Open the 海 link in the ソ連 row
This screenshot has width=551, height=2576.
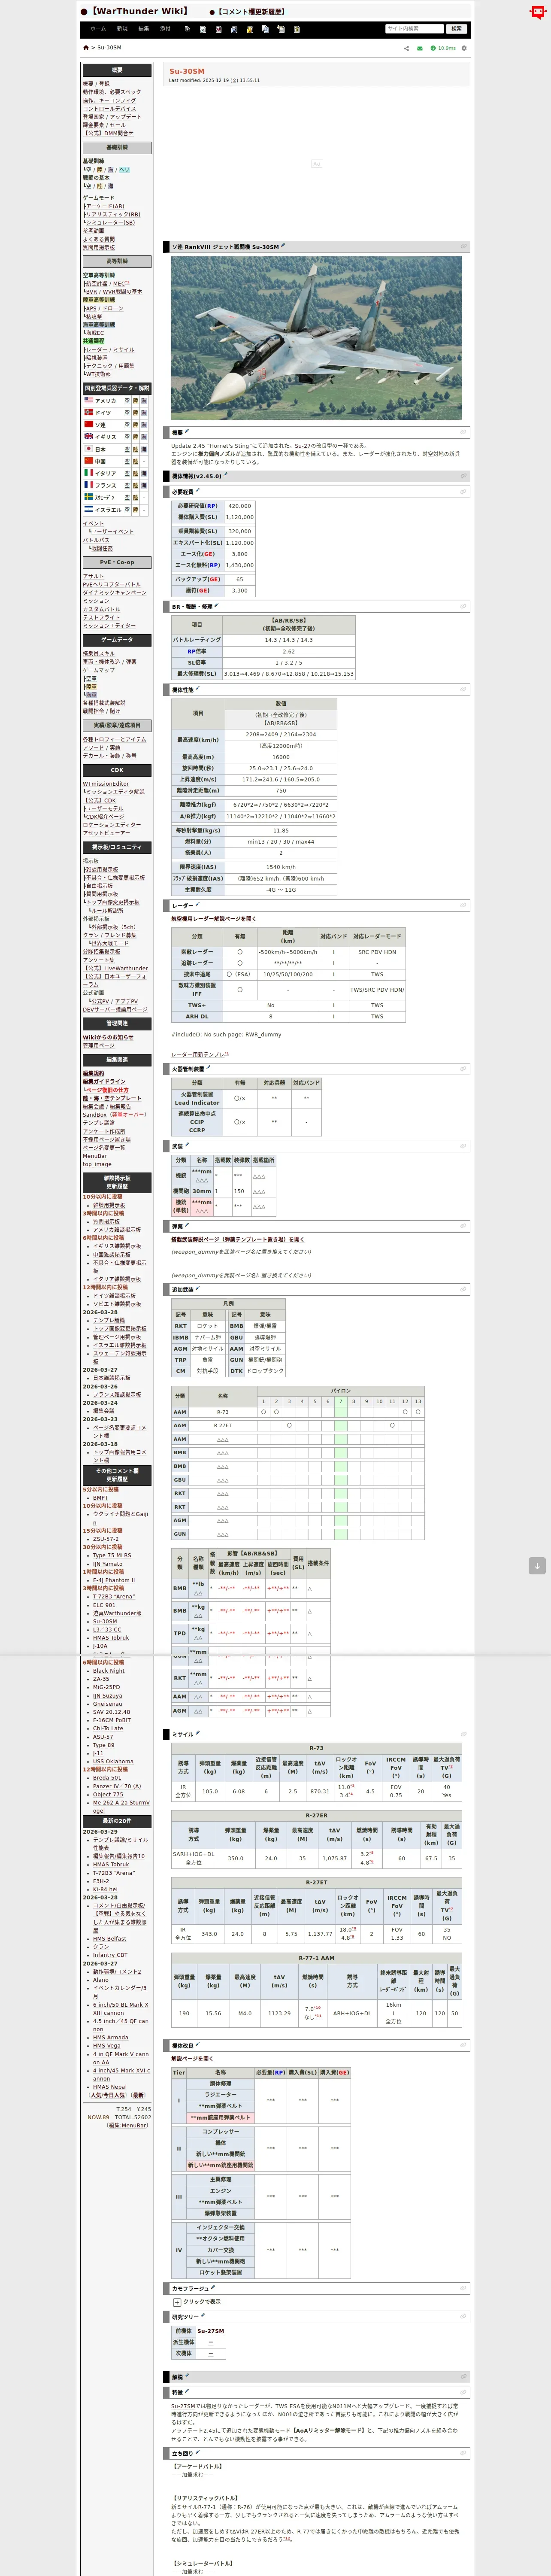[145, 424]
